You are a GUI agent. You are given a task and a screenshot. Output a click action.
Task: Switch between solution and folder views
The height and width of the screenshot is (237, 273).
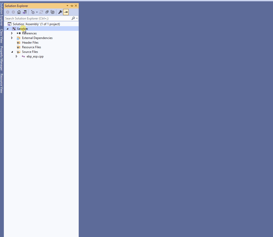(x=25, y=12)
